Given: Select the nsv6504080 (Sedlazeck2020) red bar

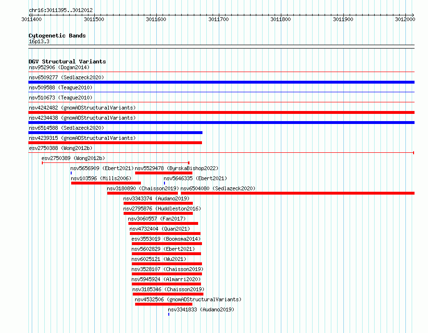Looking at the screenshot, I should [298, 193].
